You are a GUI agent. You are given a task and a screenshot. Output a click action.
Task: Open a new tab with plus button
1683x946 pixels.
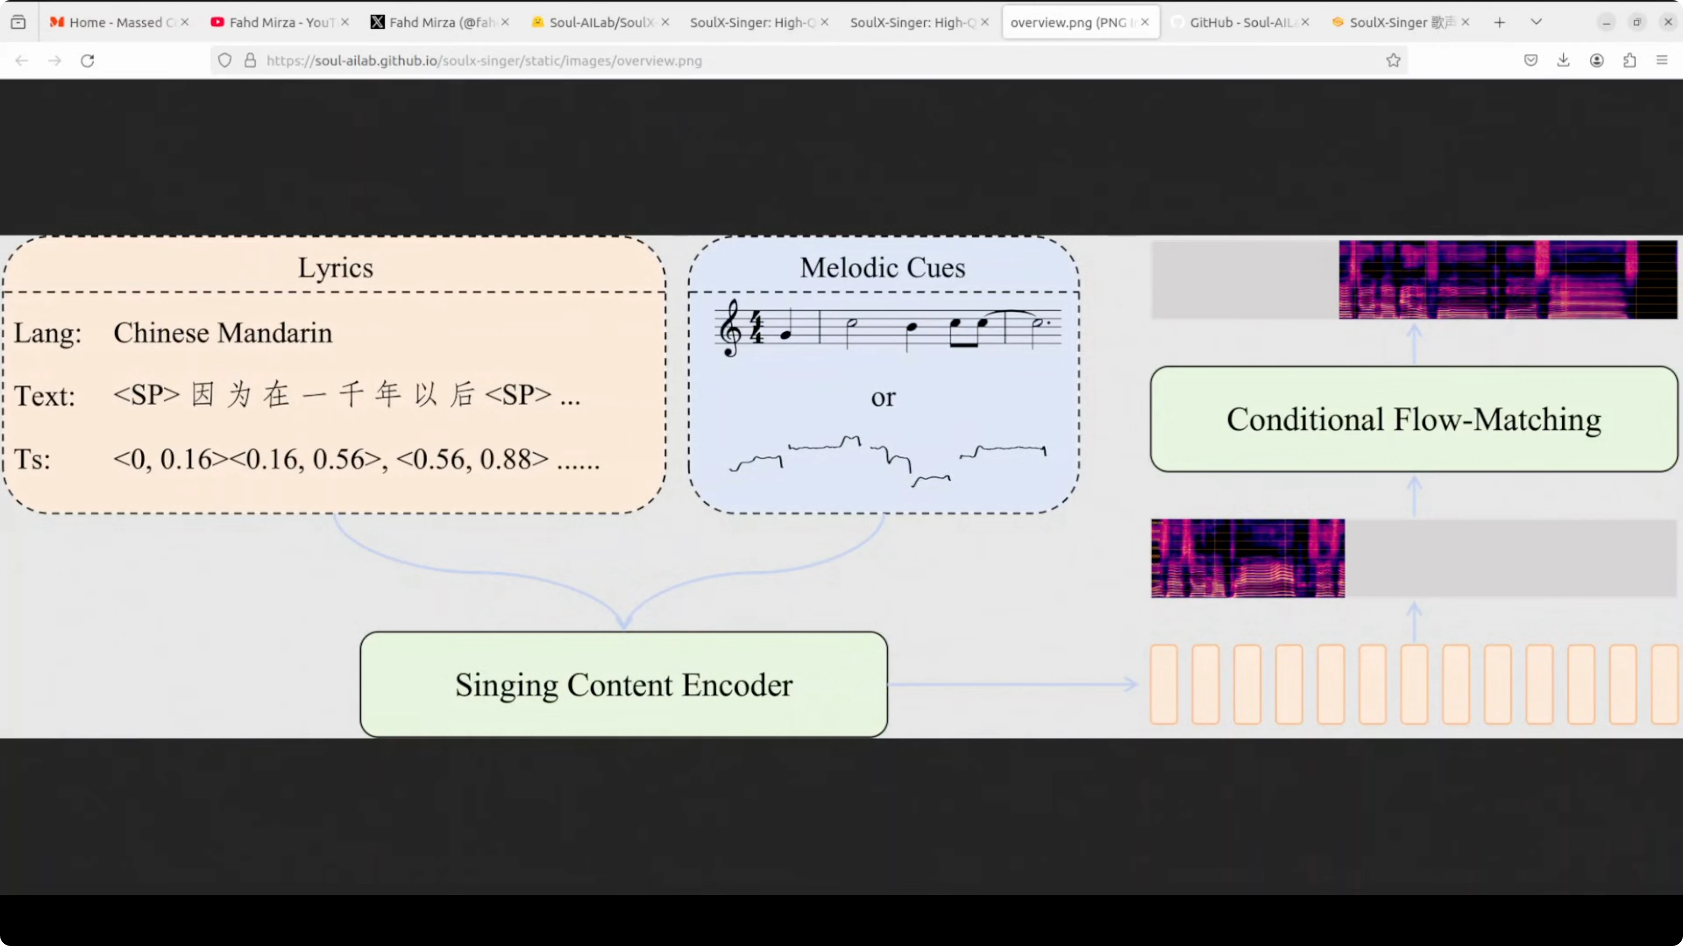(1500, 22)
